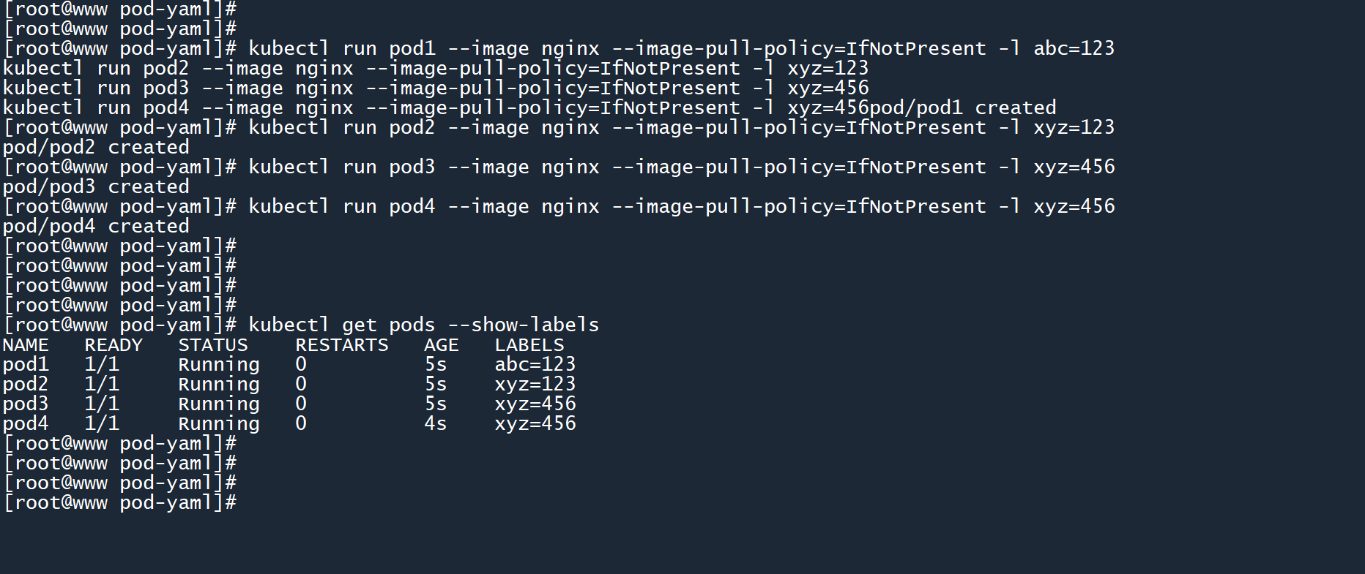The image size is (1365, 574).
Task: Click the STATUS column header
Action: [x=213, y=345]
